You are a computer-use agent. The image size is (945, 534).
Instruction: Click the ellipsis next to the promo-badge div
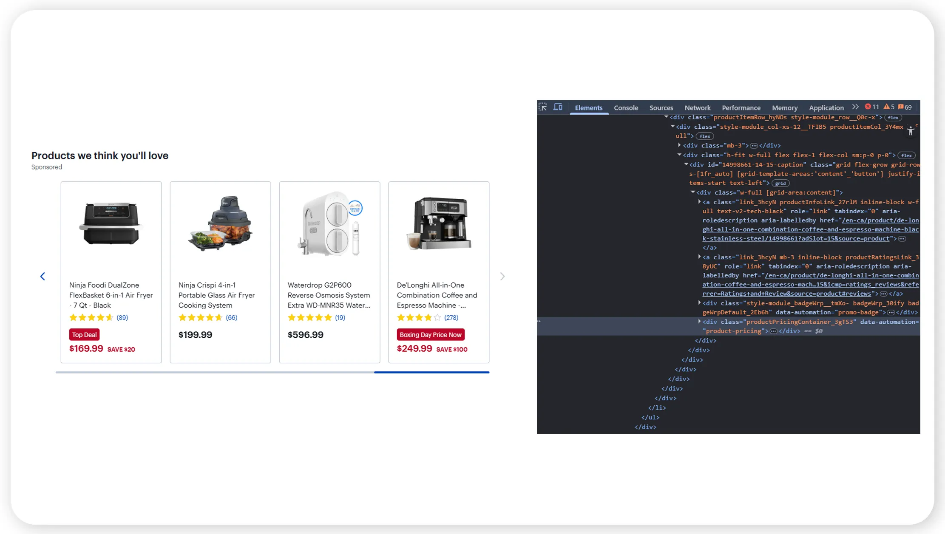point(891,312)
